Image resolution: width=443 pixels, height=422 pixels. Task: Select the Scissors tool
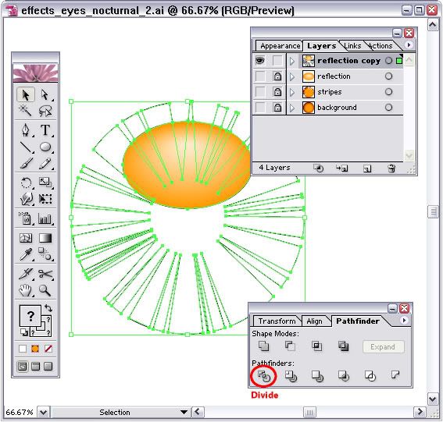pyautogui.click(x=45, y=274)
